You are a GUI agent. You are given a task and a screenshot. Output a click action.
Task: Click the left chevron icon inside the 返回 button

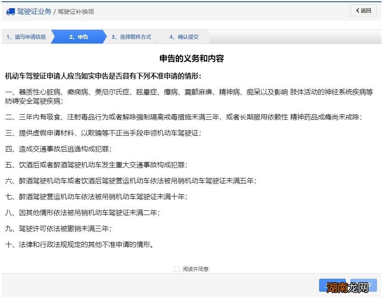358,11
